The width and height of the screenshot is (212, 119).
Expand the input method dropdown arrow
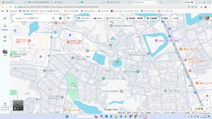click(x=72, y=18)
